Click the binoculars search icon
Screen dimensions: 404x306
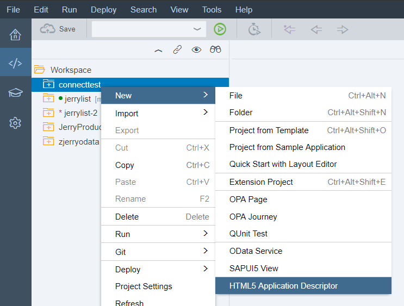[x=216, y=49]
